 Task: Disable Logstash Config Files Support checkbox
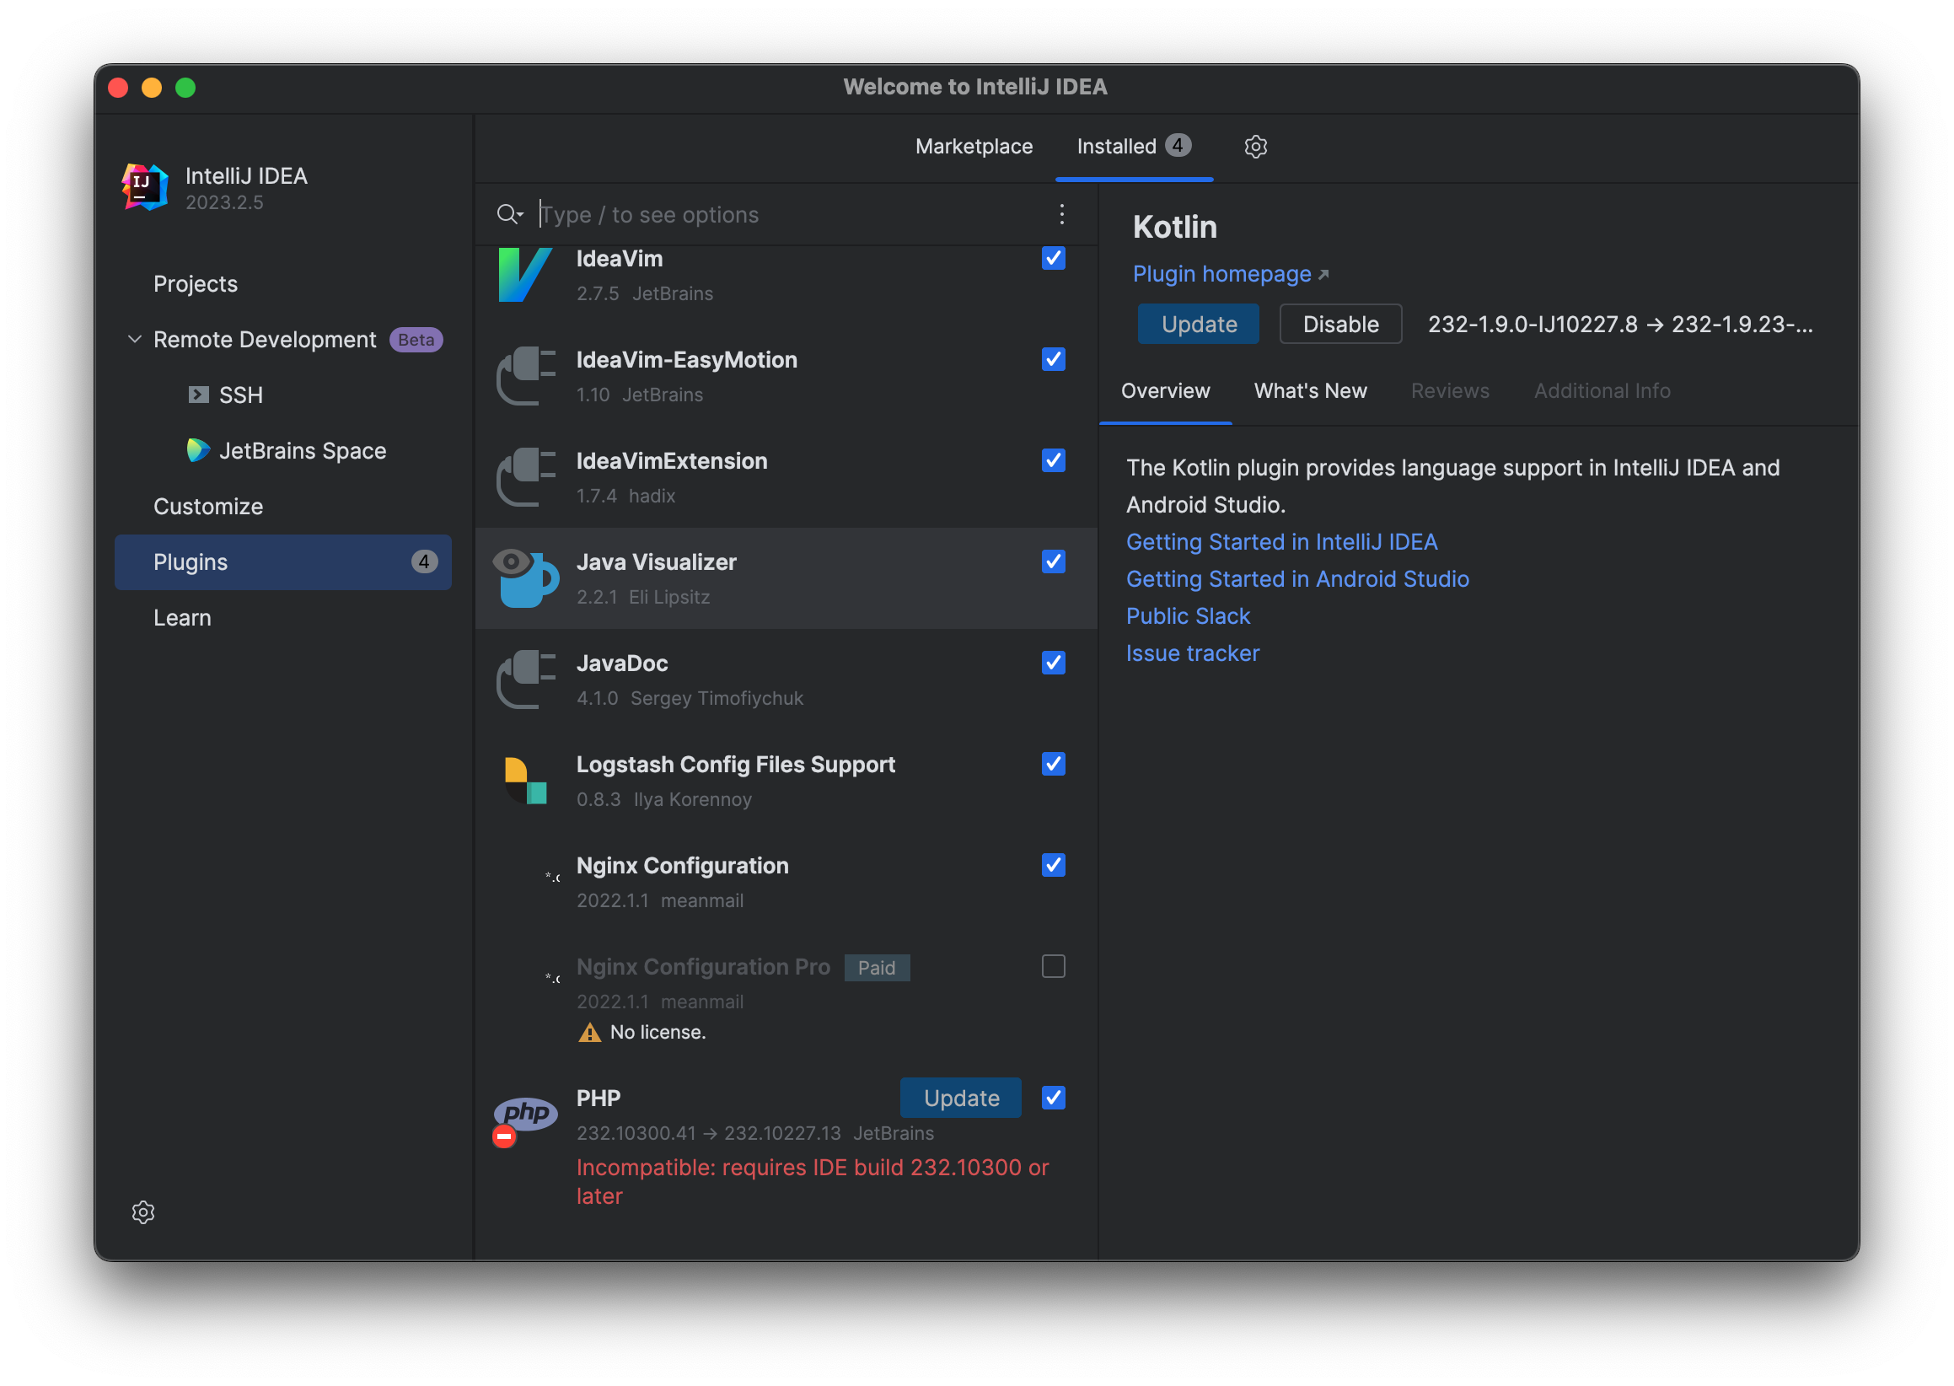[1054, 764]
